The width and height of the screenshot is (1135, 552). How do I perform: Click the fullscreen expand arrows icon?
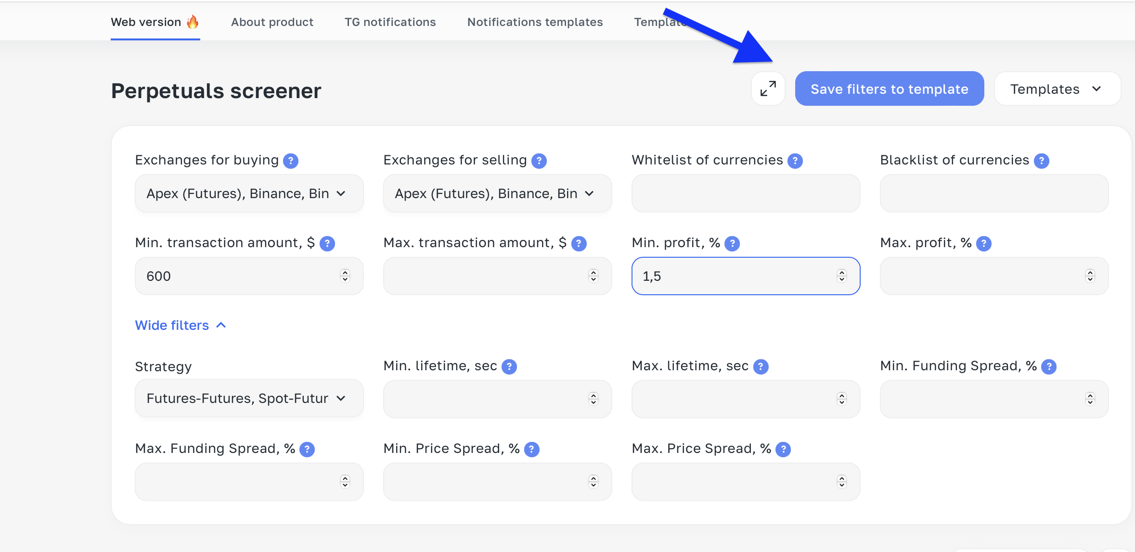click(x=768, y=88)
